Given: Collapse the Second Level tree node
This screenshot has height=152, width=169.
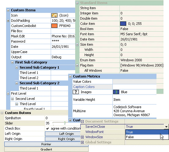Looking at the screenshot, I should pyautogui.click(x=13, y=99).
